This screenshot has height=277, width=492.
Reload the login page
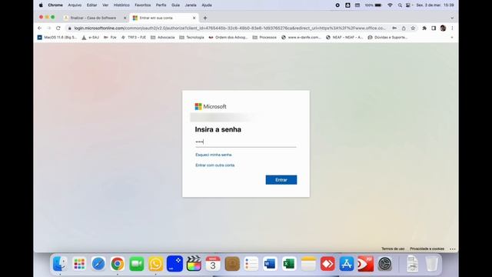point(58,28)
